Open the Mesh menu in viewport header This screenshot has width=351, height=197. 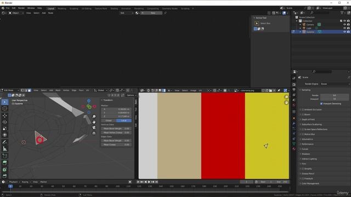(58, 90)
